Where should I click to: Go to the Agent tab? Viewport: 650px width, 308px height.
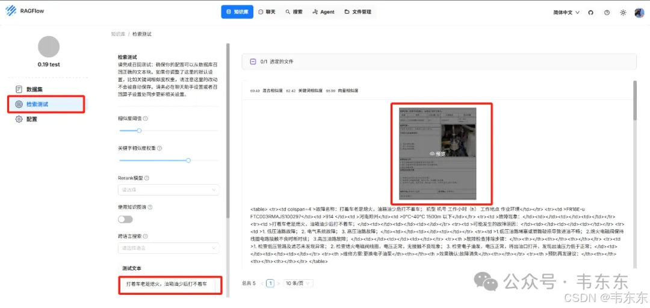(323, 12)
